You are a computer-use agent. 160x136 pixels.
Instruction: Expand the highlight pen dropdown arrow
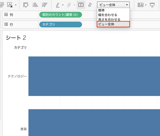pos(63,5)
